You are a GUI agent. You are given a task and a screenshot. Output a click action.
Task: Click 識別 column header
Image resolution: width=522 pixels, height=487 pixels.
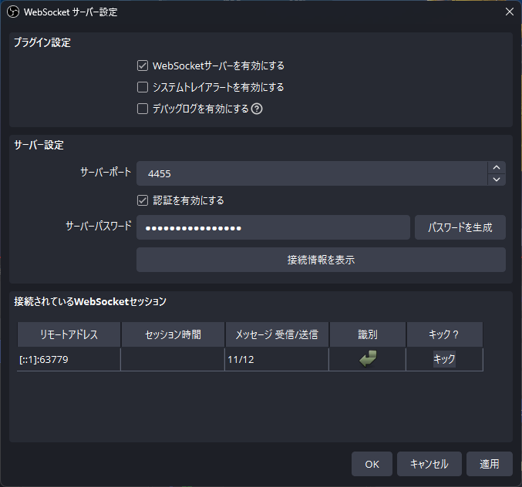point(368,334)
